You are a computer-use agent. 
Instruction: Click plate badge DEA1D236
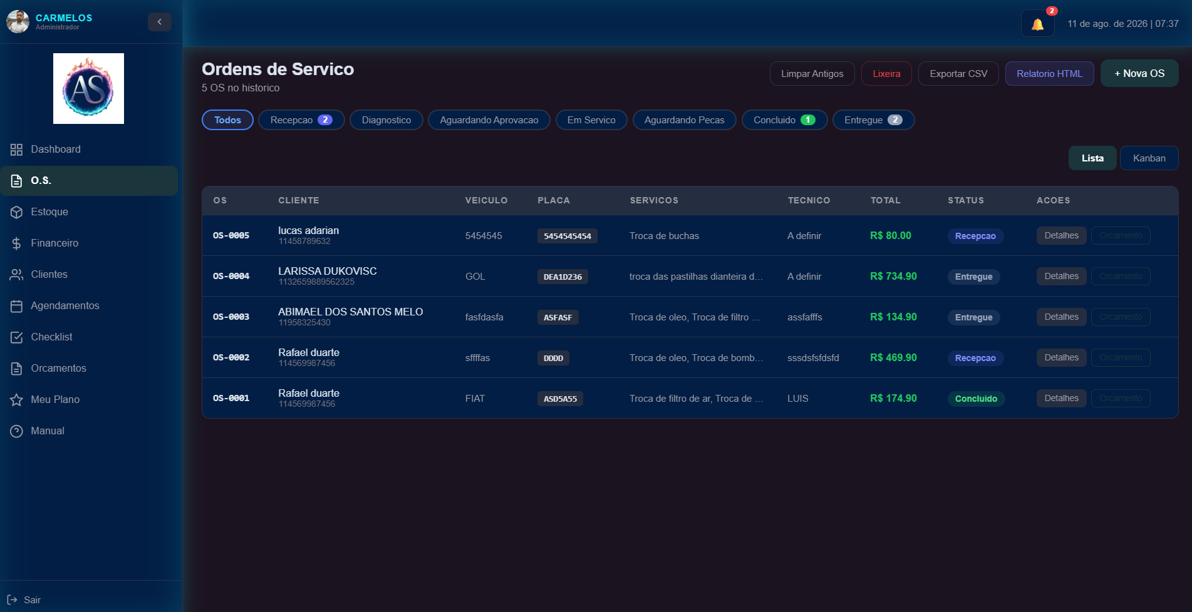[562, 277]
